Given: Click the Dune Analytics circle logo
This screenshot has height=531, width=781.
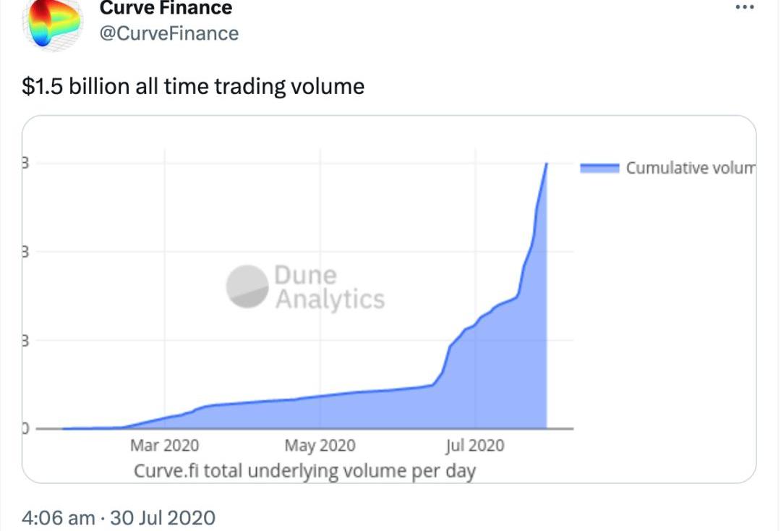Looking at the screenshot, I should click(247, 286).
